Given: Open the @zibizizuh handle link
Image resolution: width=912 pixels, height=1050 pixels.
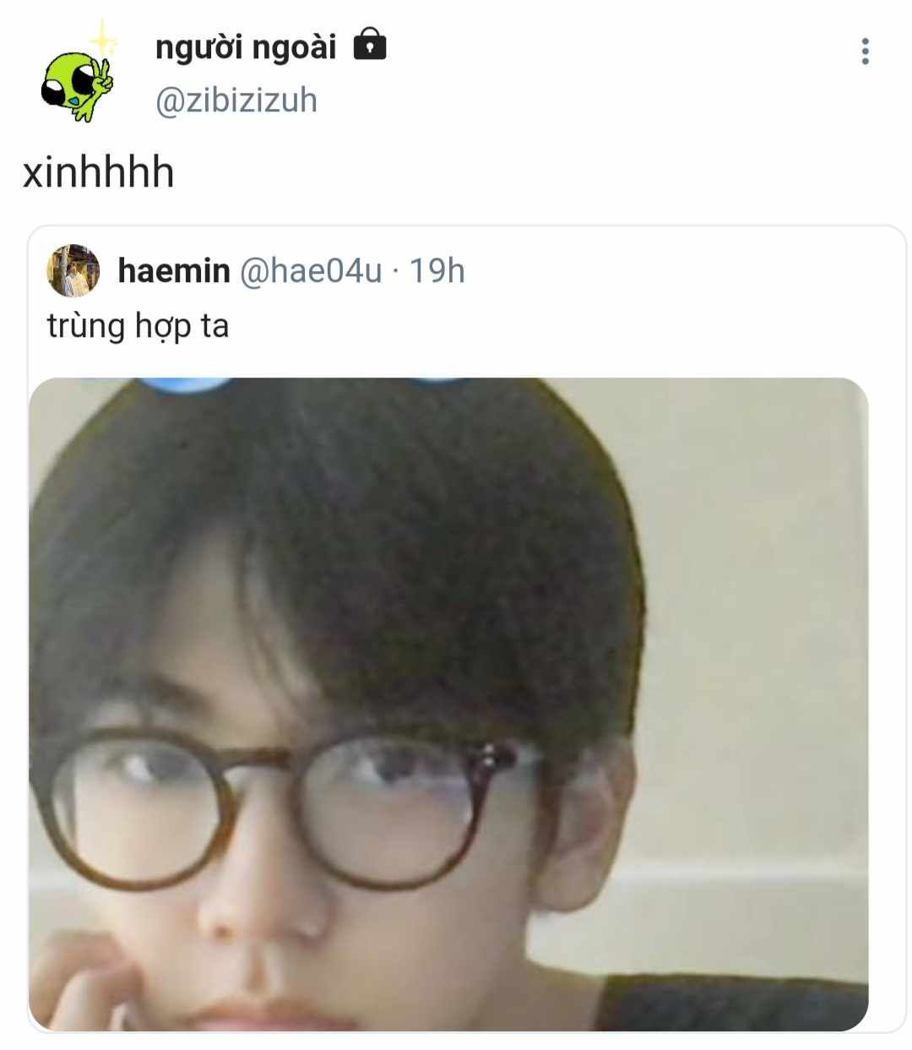Looking at the screenshot, I should 236,101.
